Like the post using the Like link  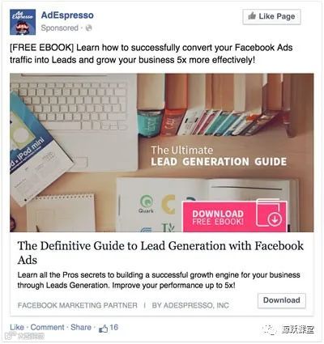point(17,327)
